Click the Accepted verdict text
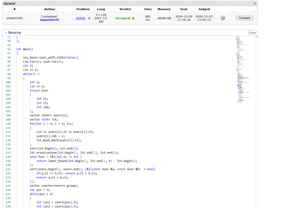293x208 pixels. (x=122, y=18)
